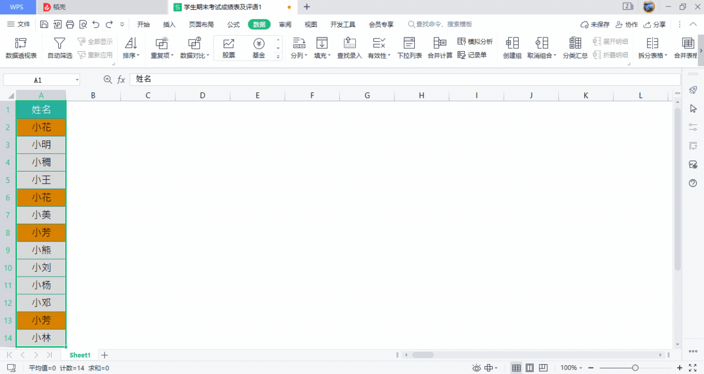Click the selection arrow icon in right sidebar
This screenshot has width=704, height=374.
(x=693, y=108)
